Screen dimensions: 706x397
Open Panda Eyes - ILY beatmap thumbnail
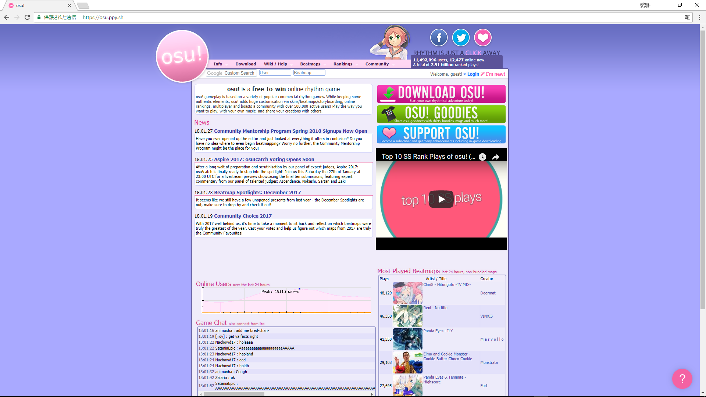pos(407,339)
